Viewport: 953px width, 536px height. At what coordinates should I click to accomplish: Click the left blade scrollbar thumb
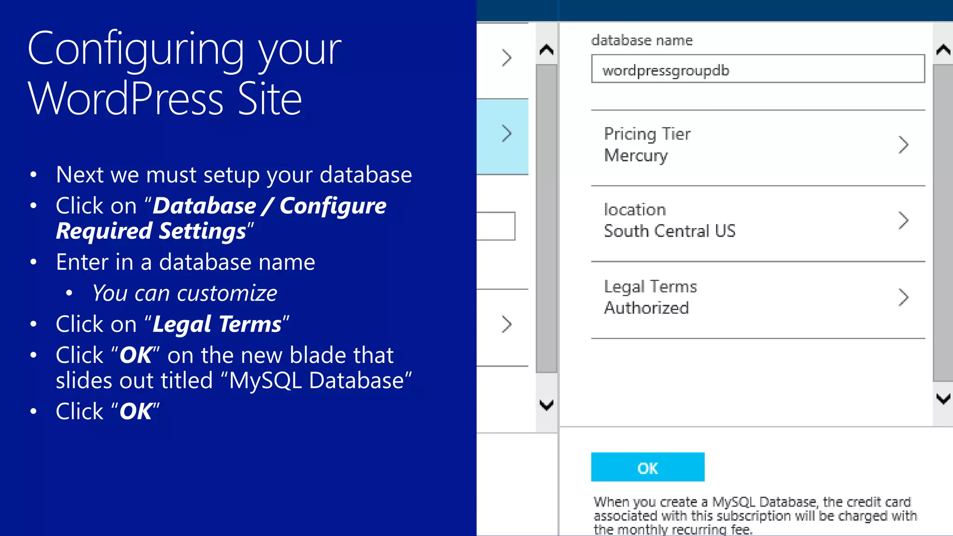(546, 219)
